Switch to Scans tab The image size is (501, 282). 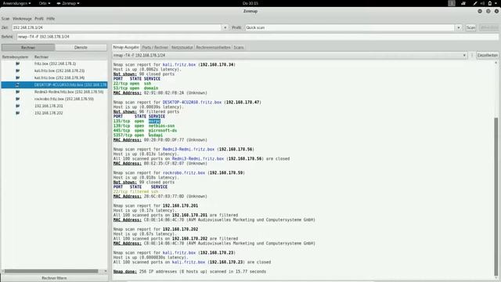point(239,47)
